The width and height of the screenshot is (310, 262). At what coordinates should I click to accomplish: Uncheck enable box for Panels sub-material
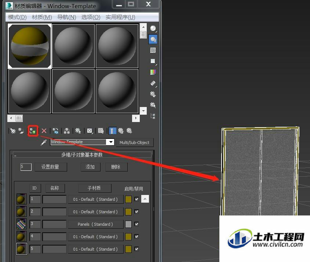pos(136,224)
